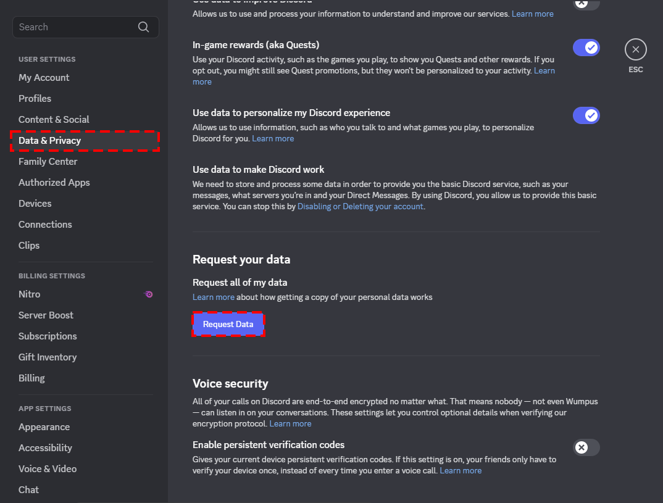Click Learn more under Voice security
The image size is (663, 503).
[x=290, y=423]
